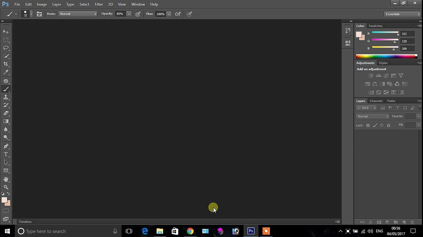The height and width of the screenshot is (237, 423).
Task: Open the layer Kind filter dropdown
Action: tap(366, 108)
